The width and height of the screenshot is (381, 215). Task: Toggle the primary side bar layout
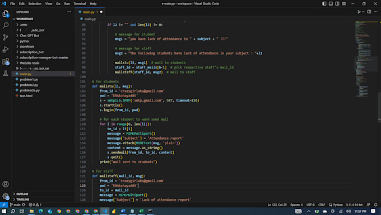[x=324, y=4]
